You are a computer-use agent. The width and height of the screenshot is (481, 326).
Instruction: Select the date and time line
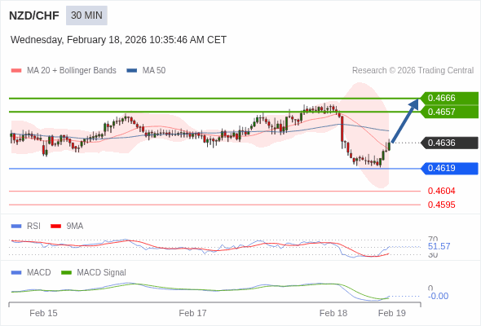(118, 40)
